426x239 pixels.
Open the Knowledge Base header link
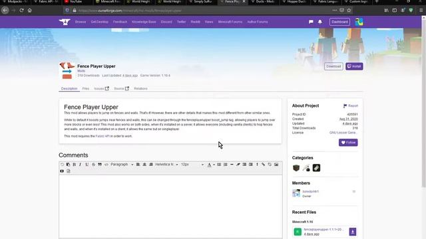pyautogui.click(x=144, y=22)
